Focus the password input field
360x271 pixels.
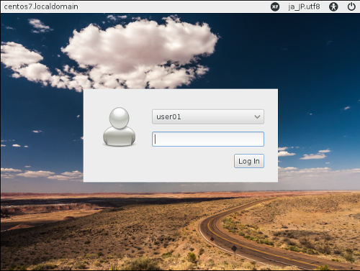(x=208, y=139)
